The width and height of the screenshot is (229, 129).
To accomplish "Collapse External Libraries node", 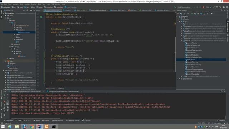I will 4,71.
